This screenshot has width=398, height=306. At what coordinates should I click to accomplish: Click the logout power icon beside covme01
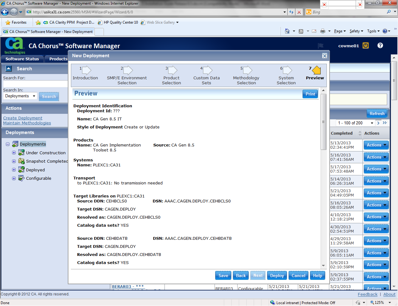point(366,45)
